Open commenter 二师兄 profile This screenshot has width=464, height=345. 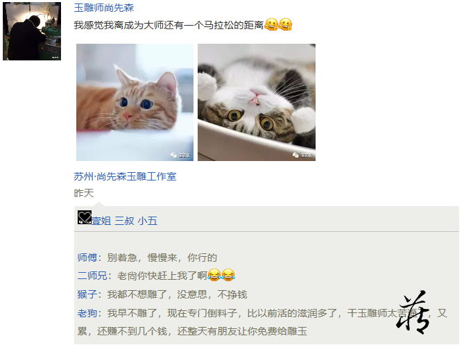(x=92, y=276)
